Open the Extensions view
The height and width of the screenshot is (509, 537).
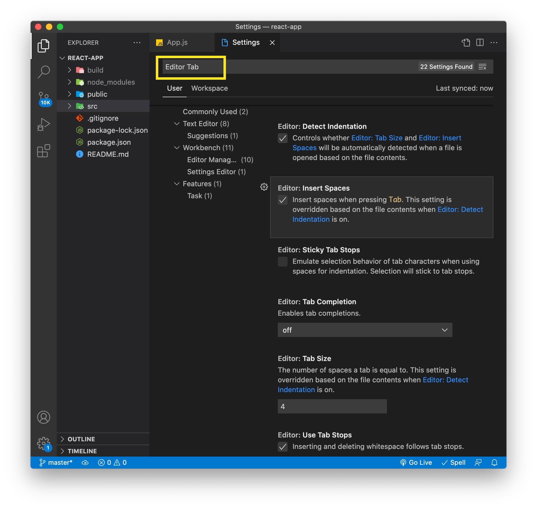(x=44, y=151)
